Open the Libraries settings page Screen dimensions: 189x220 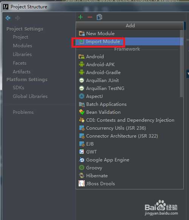click(22, 54)
